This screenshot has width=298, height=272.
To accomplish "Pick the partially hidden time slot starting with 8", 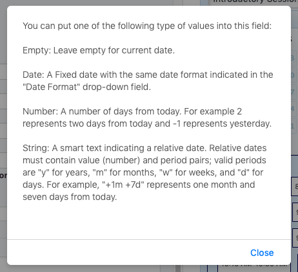I will click(x=295, y=186).
